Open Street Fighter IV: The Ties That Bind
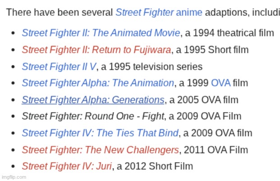Screen dimensions: 280x181 pyautogui.click(x=100, y=133)
